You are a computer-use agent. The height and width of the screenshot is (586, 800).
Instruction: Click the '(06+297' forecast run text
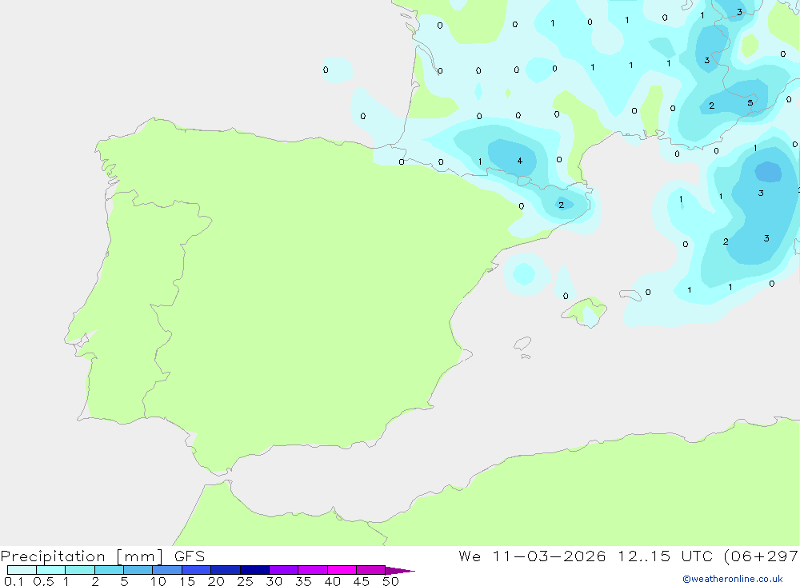(x=761, y=556)
